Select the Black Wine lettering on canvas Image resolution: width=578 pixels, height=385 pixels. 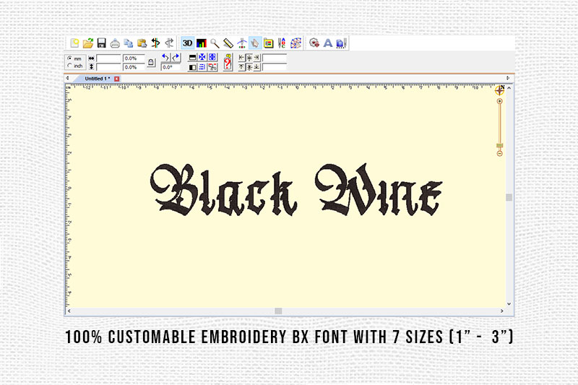[296, 190]
